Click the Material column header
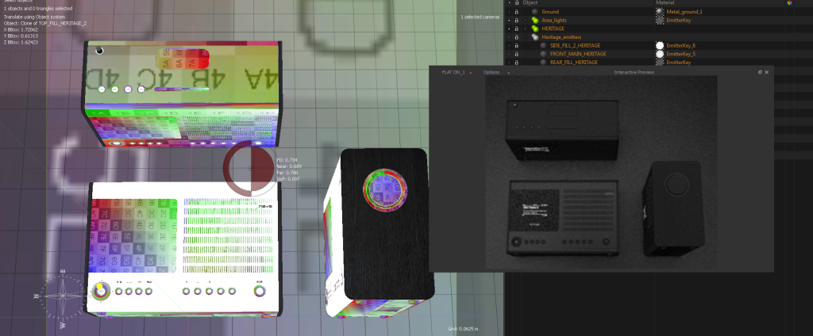Screen dimensions: 813x336 tap(666, 3)
